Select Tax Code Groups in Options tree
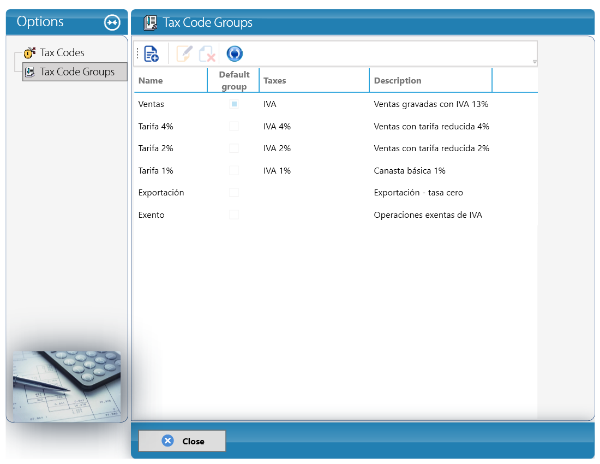The height and width of the screenshot is (464, 600). point(75,72)
